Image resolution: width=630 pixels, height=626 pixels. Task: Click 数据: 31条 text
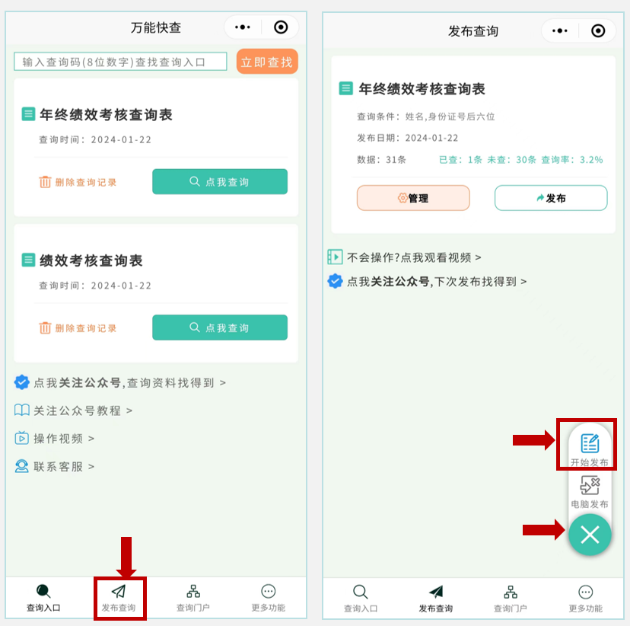pyautogui.click(x=381, y=160)
